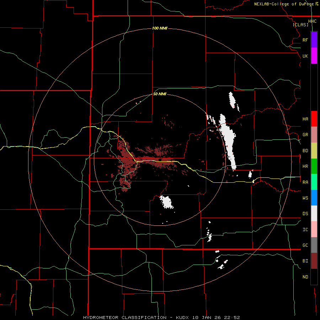Screen dimensions: 320x320
Task: Click the BD yellow legend swatch
Action: coord(314,151)
